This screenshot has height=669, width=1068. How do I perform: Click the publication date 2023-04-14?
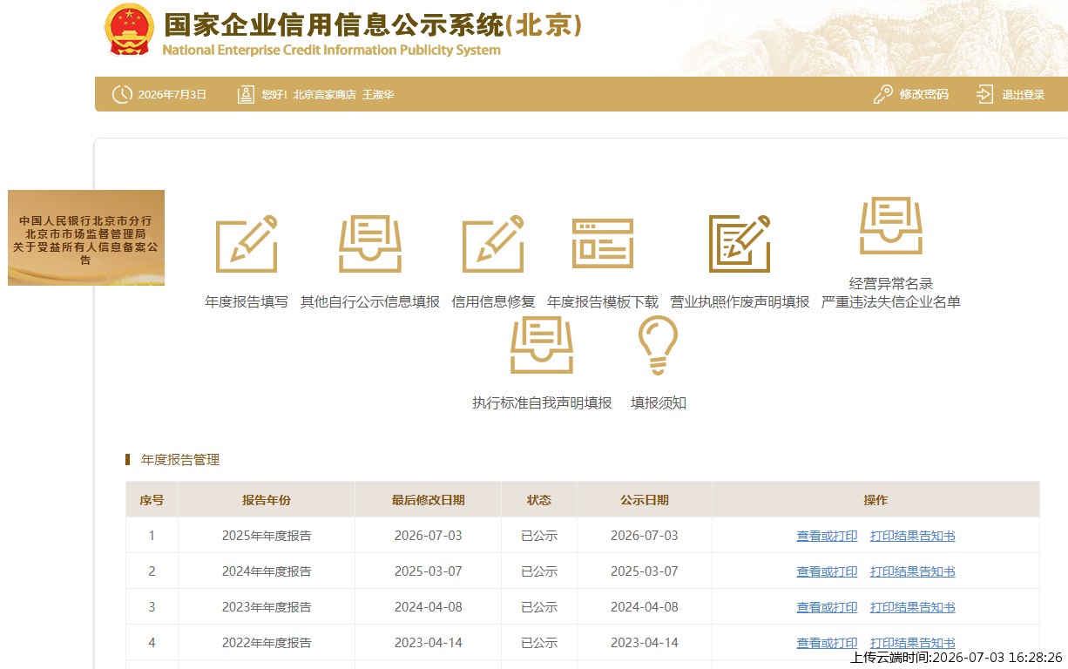[x=645, y=643]
